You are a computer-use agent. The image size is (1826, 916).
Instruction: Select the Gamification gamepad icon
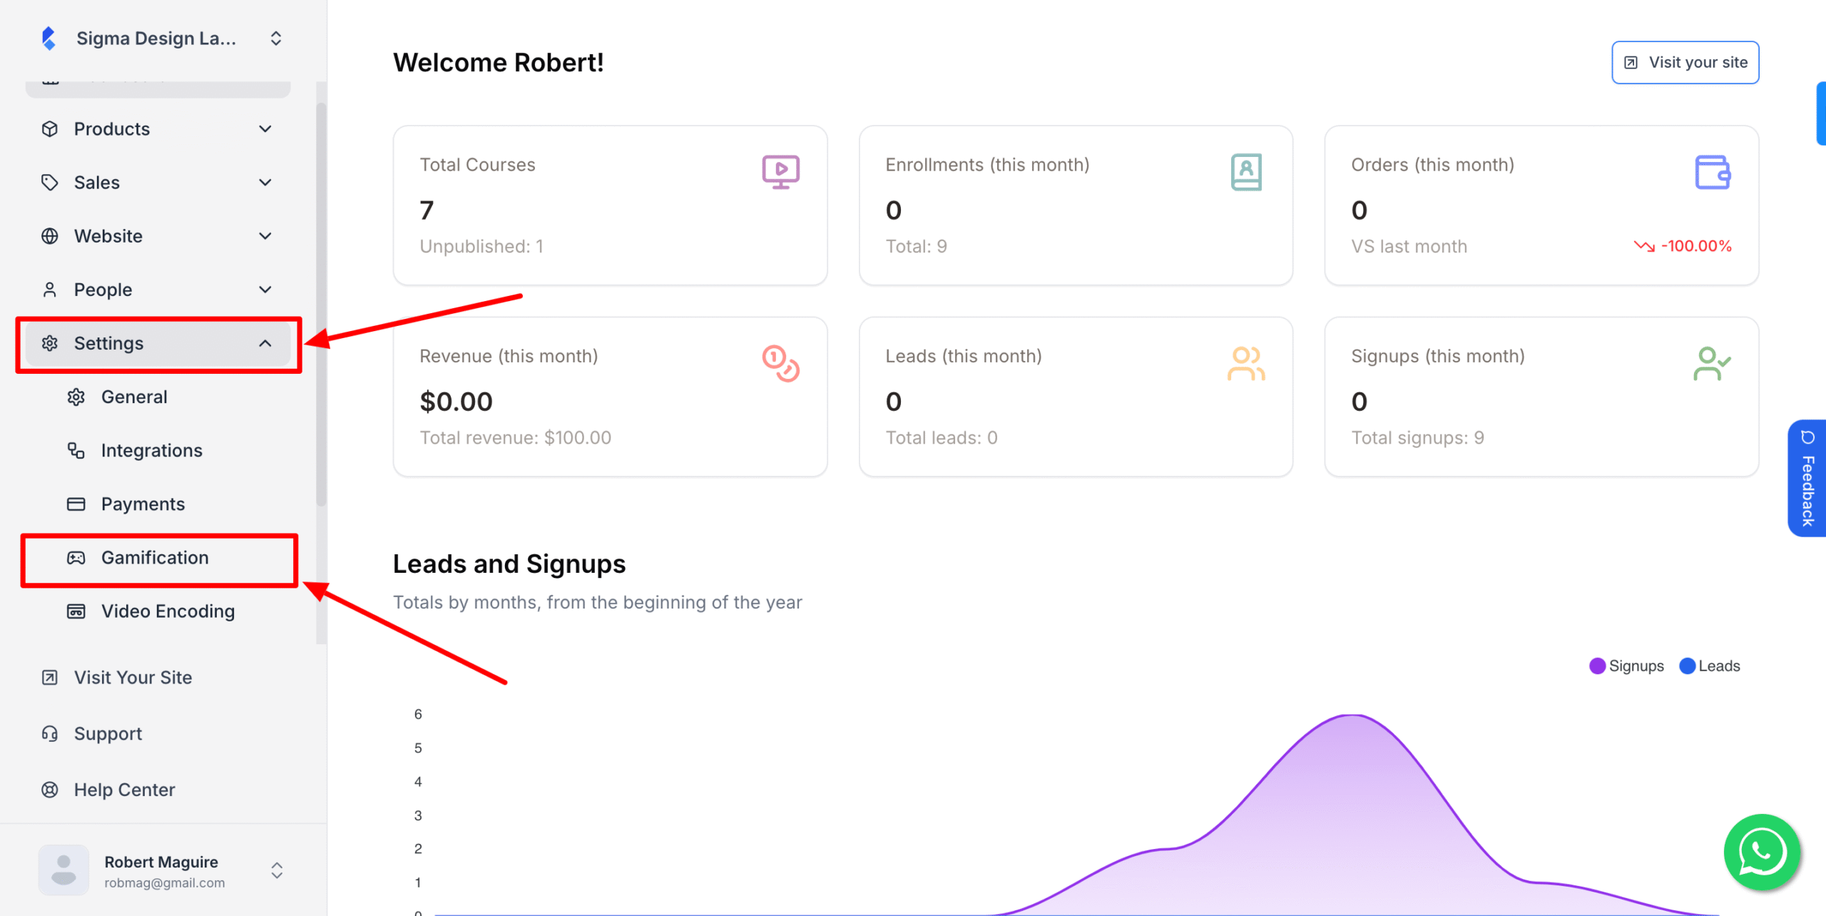(76, 557)
